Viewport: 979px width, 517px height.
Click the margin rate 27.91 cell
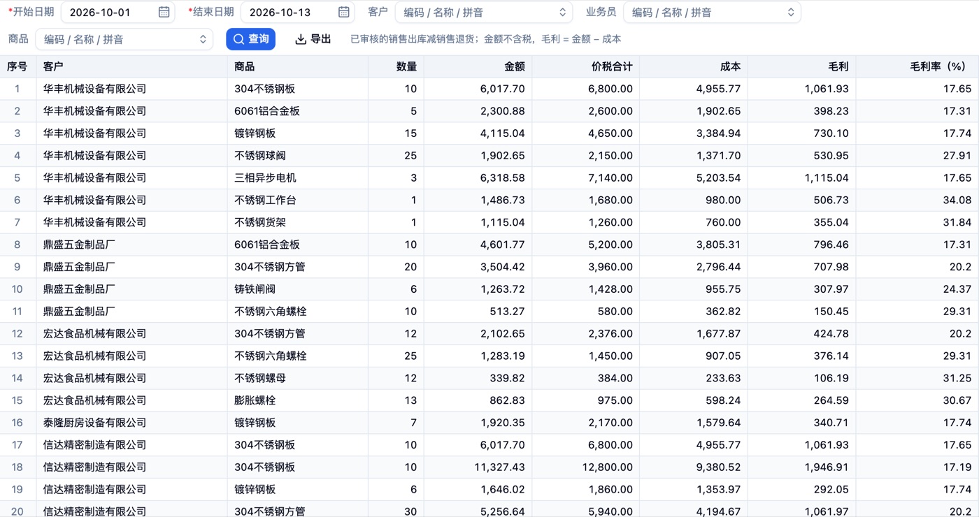pyautogui.click(x=917, y=155)
